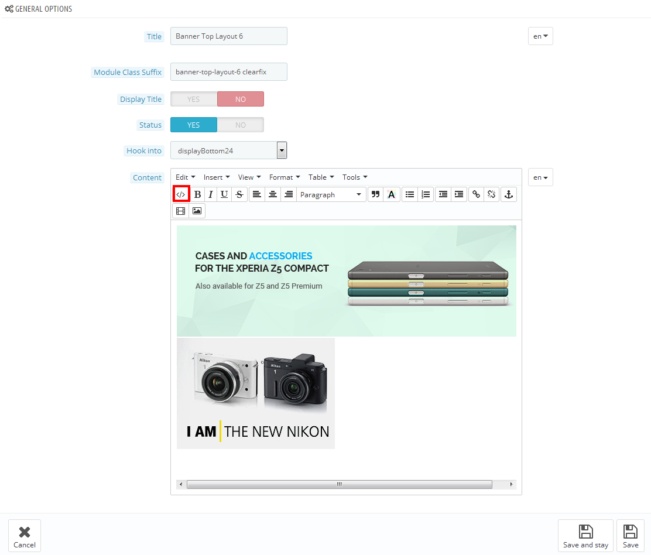The height and width of the screenshot is (555, 651).
Task: Increase indent of the selection
Action: pos(459,194)
